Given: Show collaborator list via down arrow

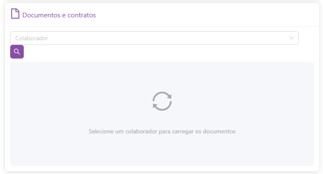Looking at the screenshot, I should (x=292, y=38).
